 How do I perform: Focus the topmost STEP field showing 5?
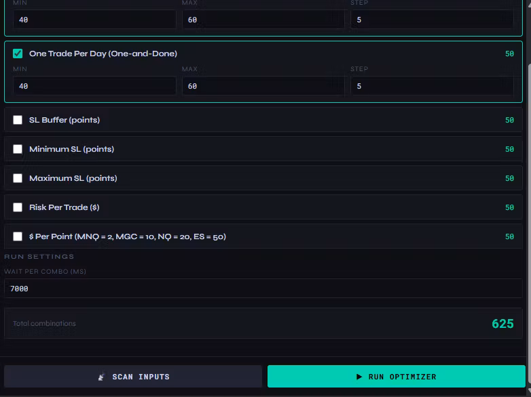click(432, 20)
